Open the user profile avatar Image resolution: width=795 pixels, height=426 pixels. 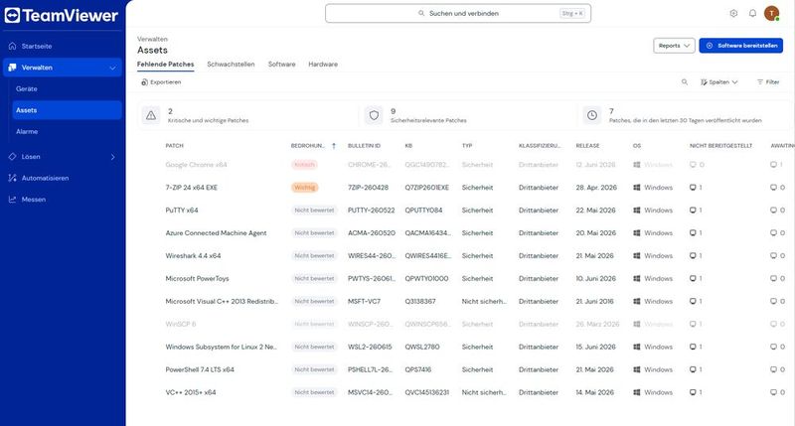772,14
